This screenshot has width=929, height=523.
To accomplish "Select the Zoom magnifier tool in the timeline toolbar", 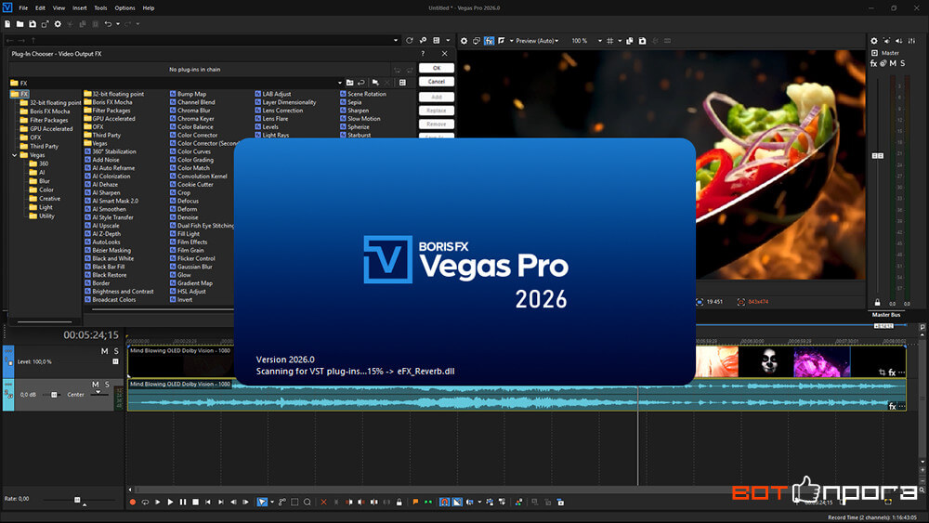I will pos(307,503).
